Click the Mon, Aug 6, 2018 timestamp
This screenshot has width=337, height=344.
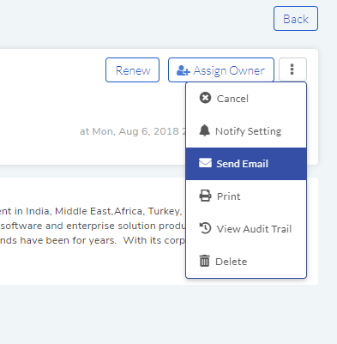point(133,131)
